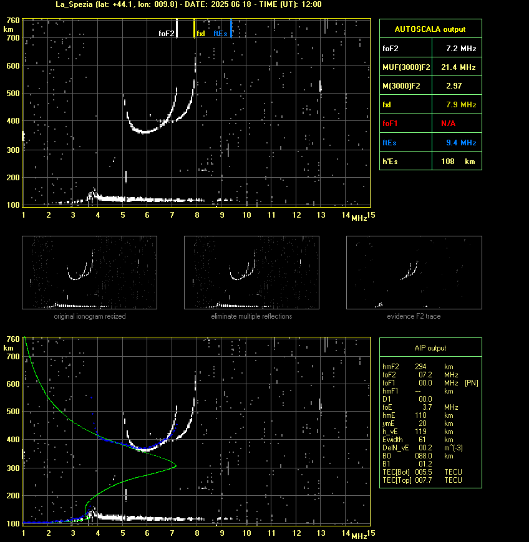Click the '[PN]' tag in AIP output
The height and width of the screenshot is (542, 529).
472,383
